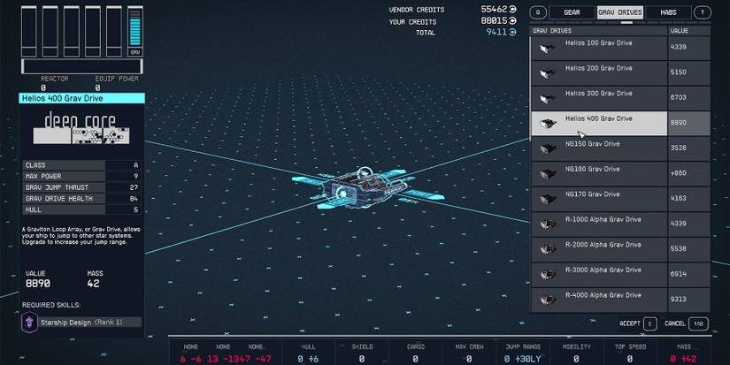This screenshot has height=365, width=730.
Task: Choose the NG150 Grav Drive icon
Action: [548, 149]
